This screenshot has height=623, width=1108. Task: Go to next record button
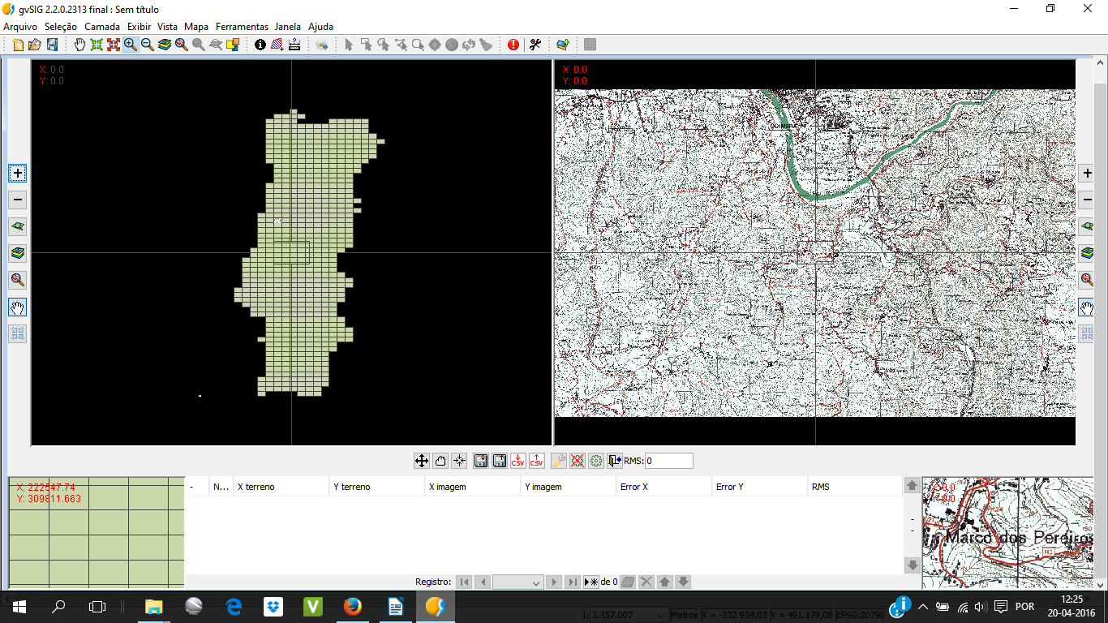click(554, 582)
